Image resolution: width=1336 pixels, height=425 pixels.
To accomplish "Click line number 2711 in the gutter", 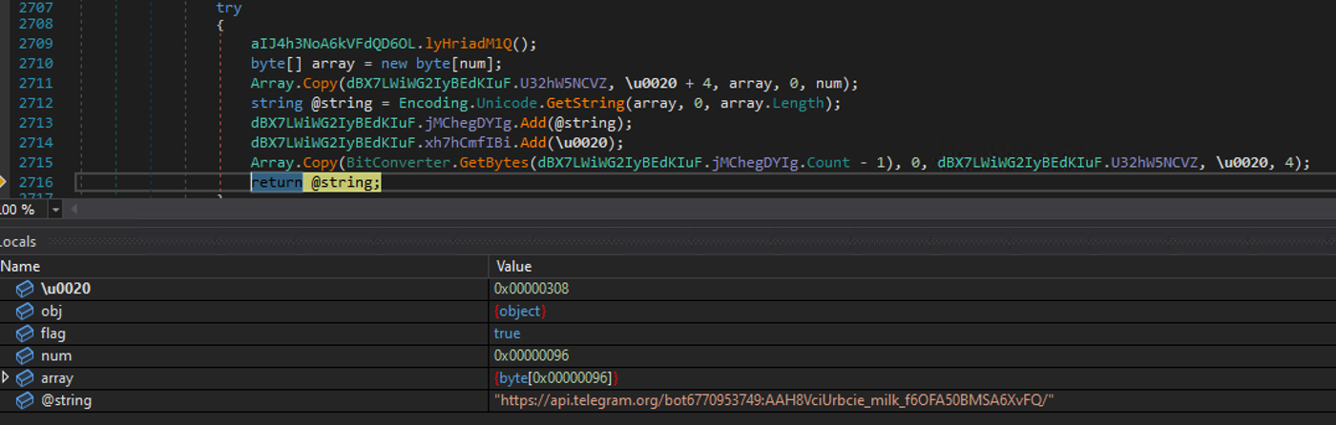I will point(35,84).
